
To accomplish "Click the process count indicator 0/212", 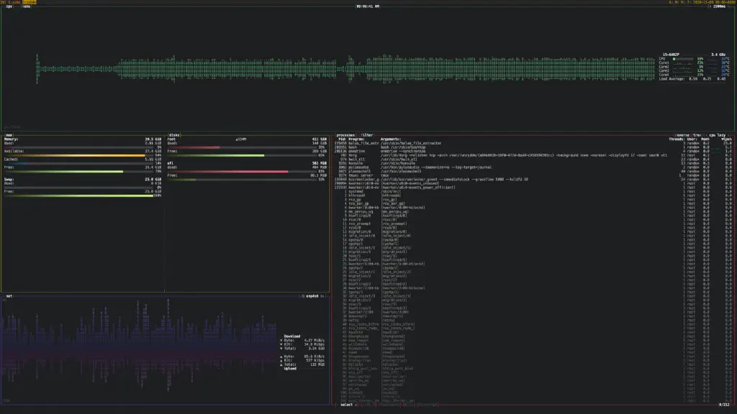I will pos(724,405).
